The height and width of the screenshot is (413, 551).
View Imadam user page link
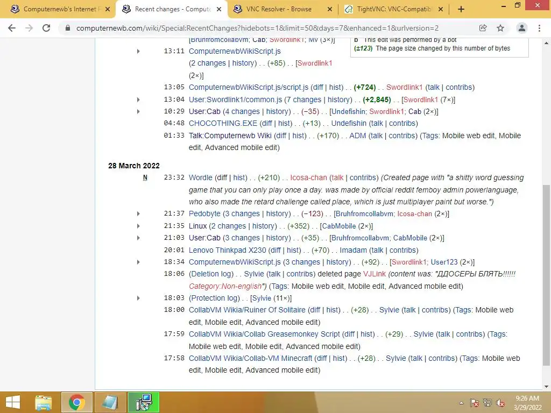pyautogui.click(x=353, y=250)
